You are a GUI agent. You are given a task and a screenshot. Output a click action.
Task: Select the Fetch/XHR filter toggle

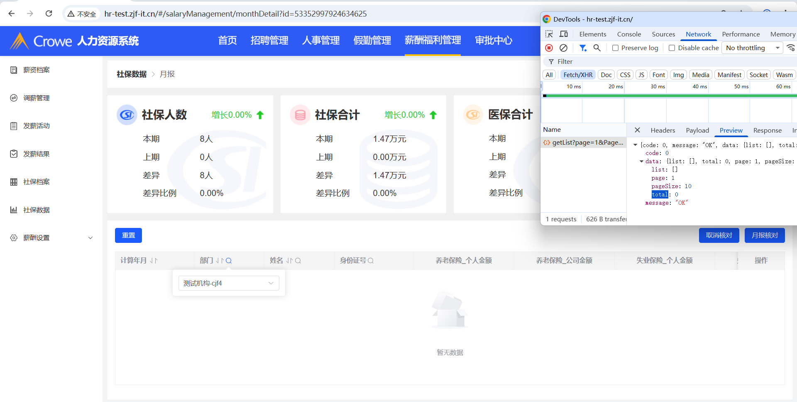click(x=578, y=75)
